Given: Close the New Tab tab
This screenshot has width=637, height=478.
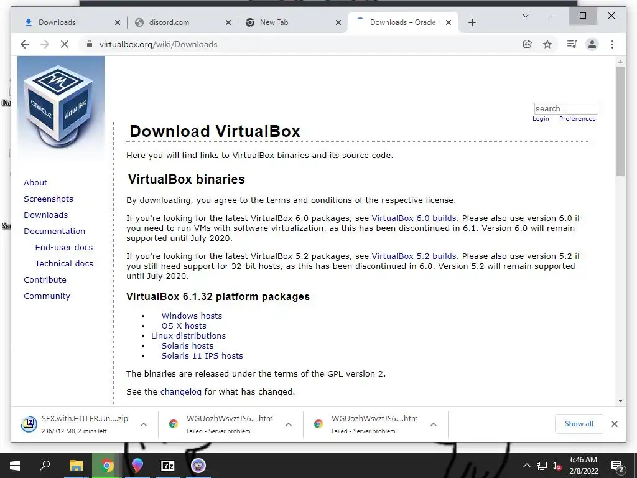Looking at the screenshot, I should click(338, 22).
